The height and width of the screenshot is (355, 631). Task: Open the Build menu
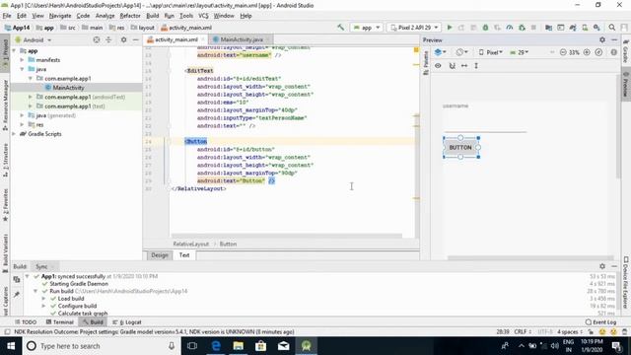coord(153,16)
